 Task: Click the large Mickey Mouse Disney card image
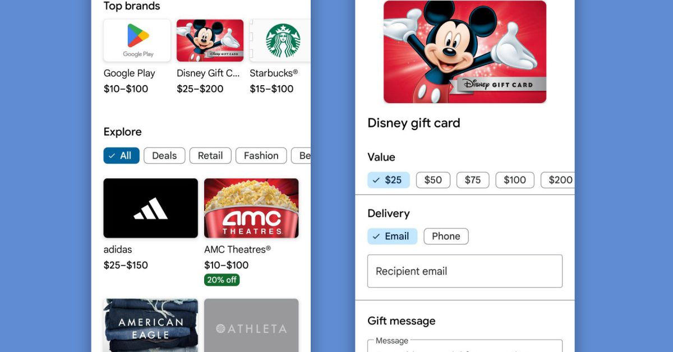click(465, 52)
